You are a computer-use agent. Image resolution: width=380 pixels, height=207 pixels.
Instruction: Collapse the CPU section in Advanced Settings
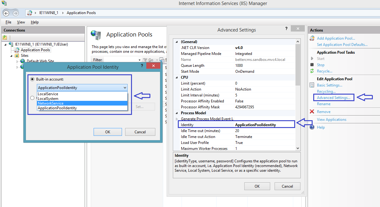177,77
